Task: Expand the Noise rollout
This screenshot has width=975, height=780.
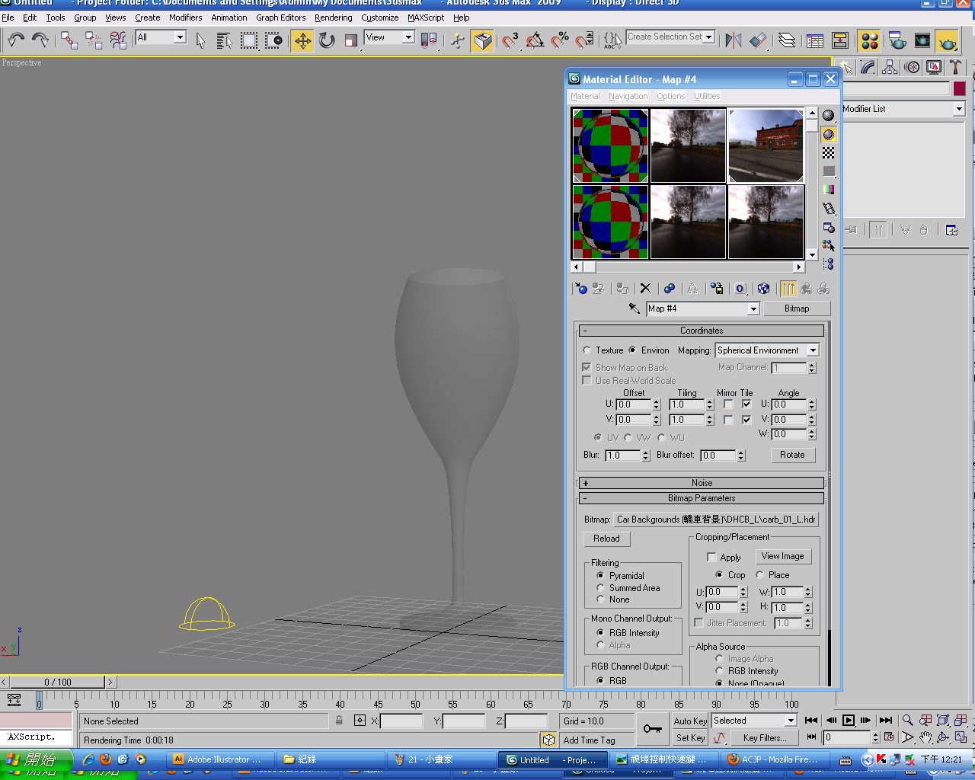Action: pyautogui.click(x=702, y=483)
